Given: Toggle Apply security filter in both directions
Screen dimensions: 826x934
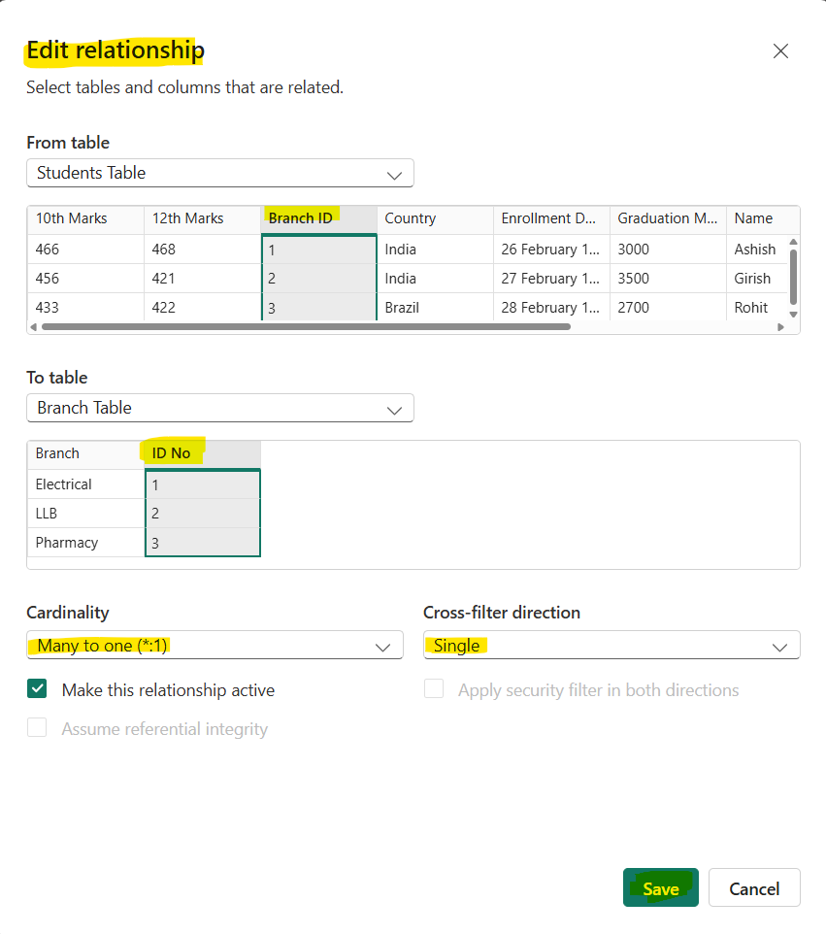Looking at the screenshot, I should point(433,688).
